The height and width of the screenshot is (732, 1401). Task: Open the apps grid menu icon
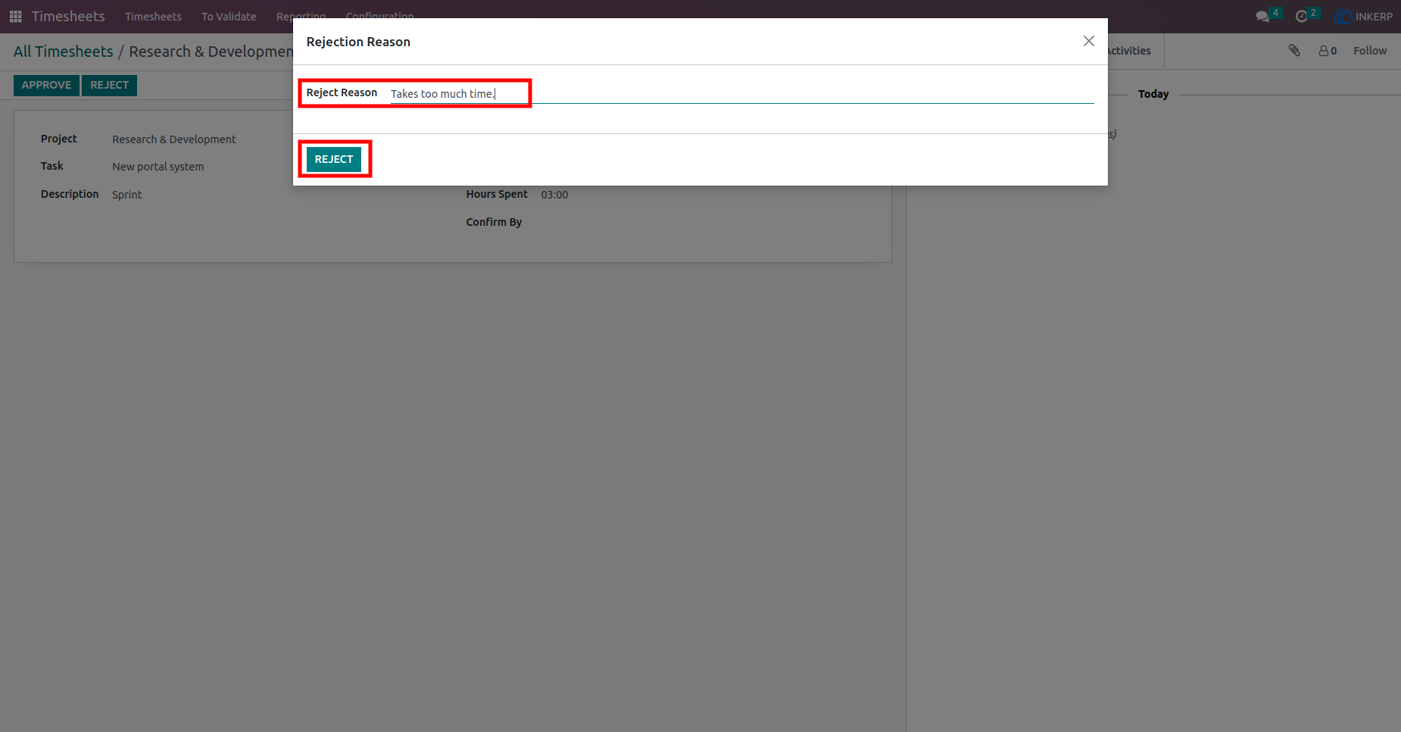point(15,16)
